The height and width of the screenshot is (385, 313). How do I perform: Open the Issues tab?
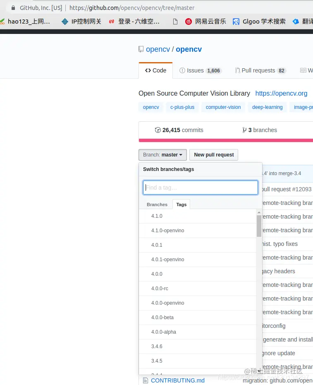point(201,70)
